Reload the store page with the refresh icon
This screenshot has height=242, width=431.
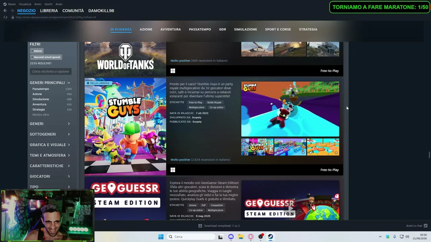click(5, 17)
